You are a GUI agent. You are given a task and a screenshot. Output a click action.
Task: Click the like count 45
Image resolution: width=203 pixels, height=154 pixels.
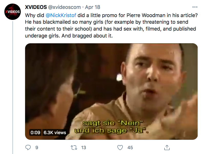pos(130,148)
